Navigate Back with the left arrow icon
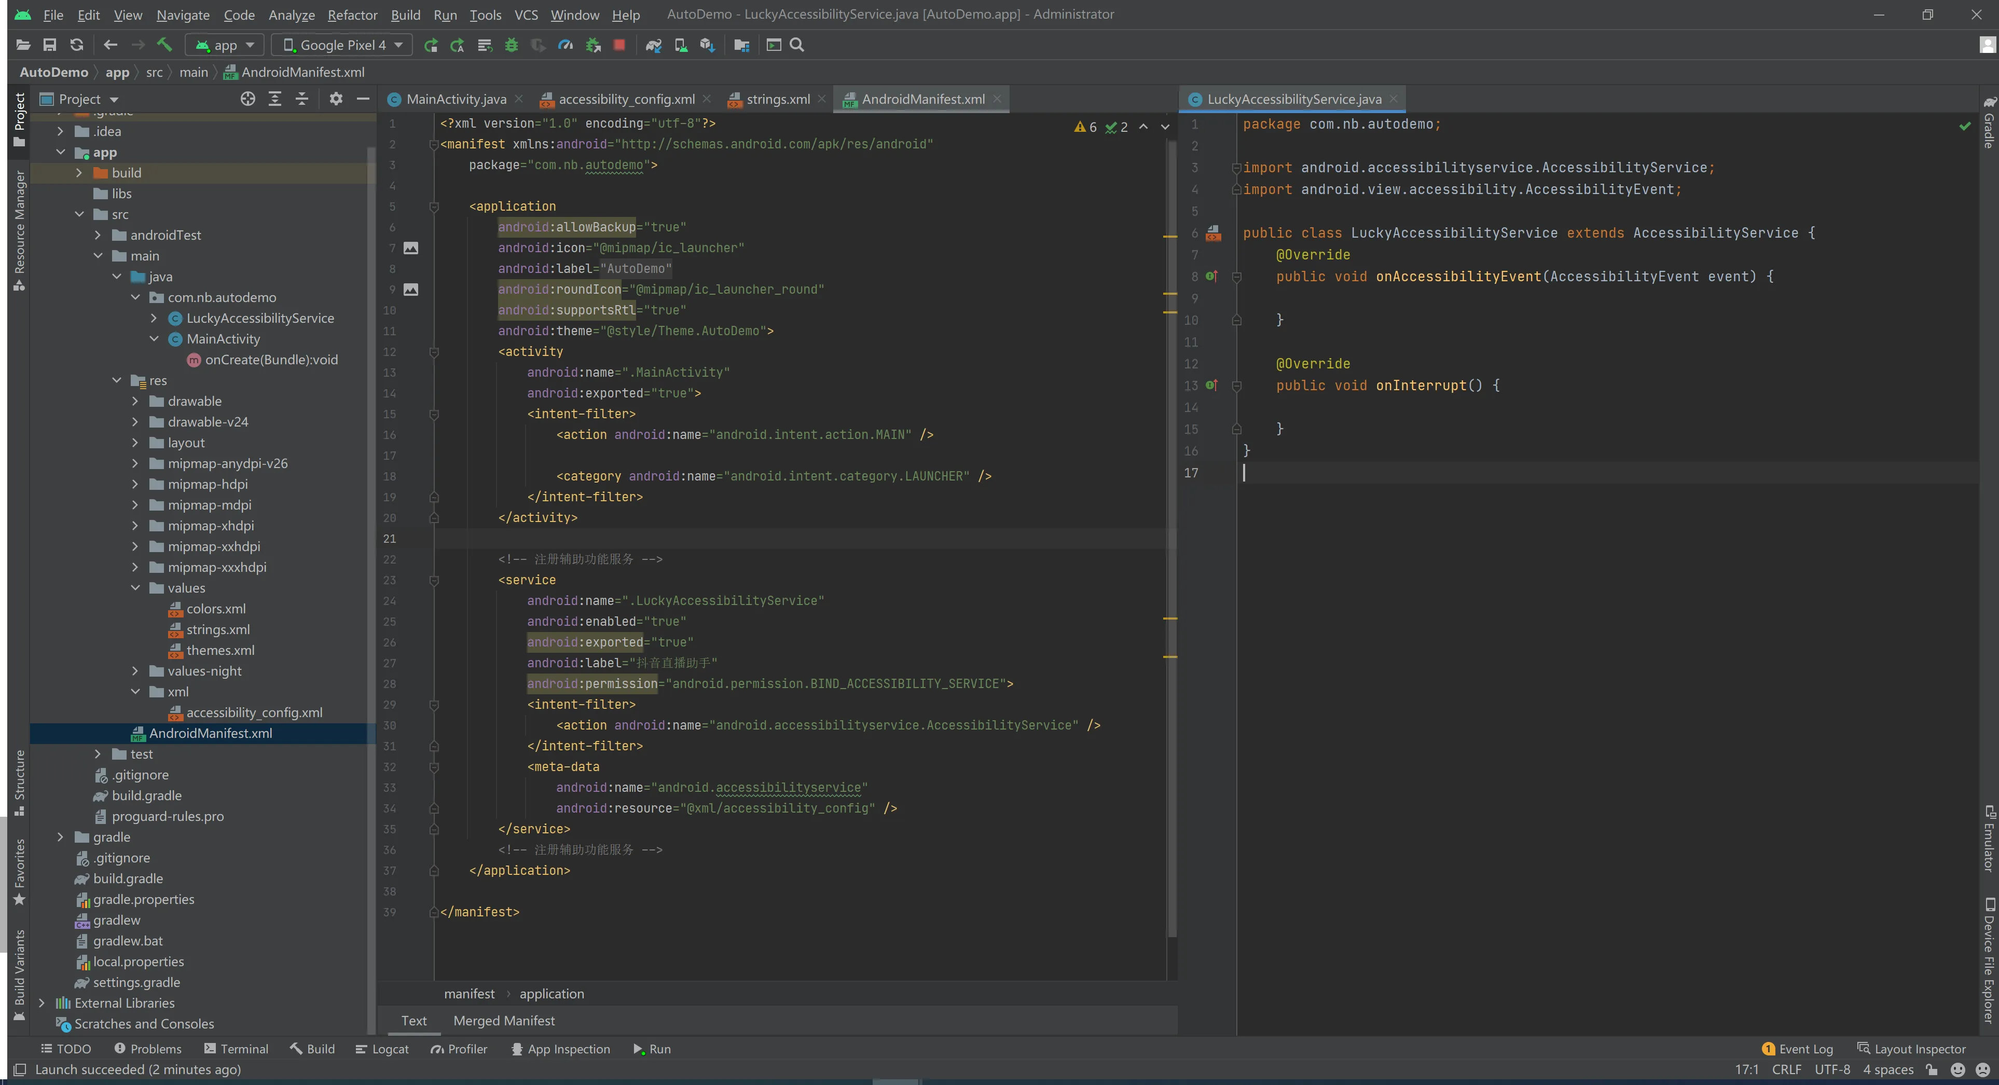The height and width of the screenshot is (1085, 1999). coord(110,45)
